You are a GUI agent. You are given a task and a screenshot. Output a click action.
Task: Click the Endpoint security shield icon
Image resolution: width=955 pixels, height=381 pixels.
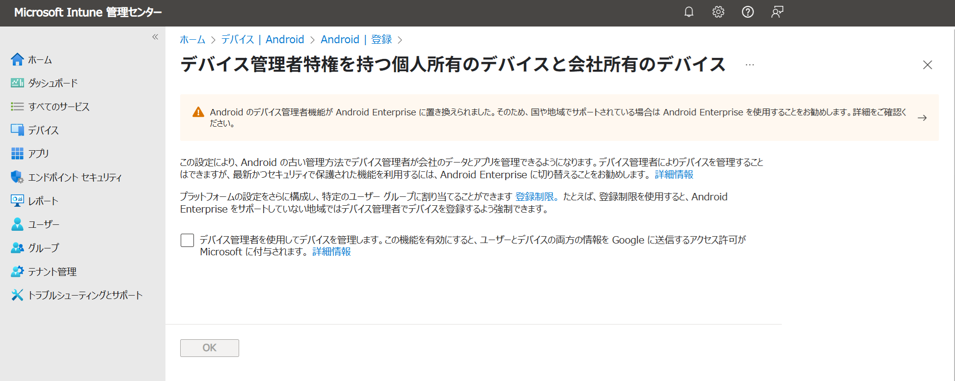(x=17, y=177)
